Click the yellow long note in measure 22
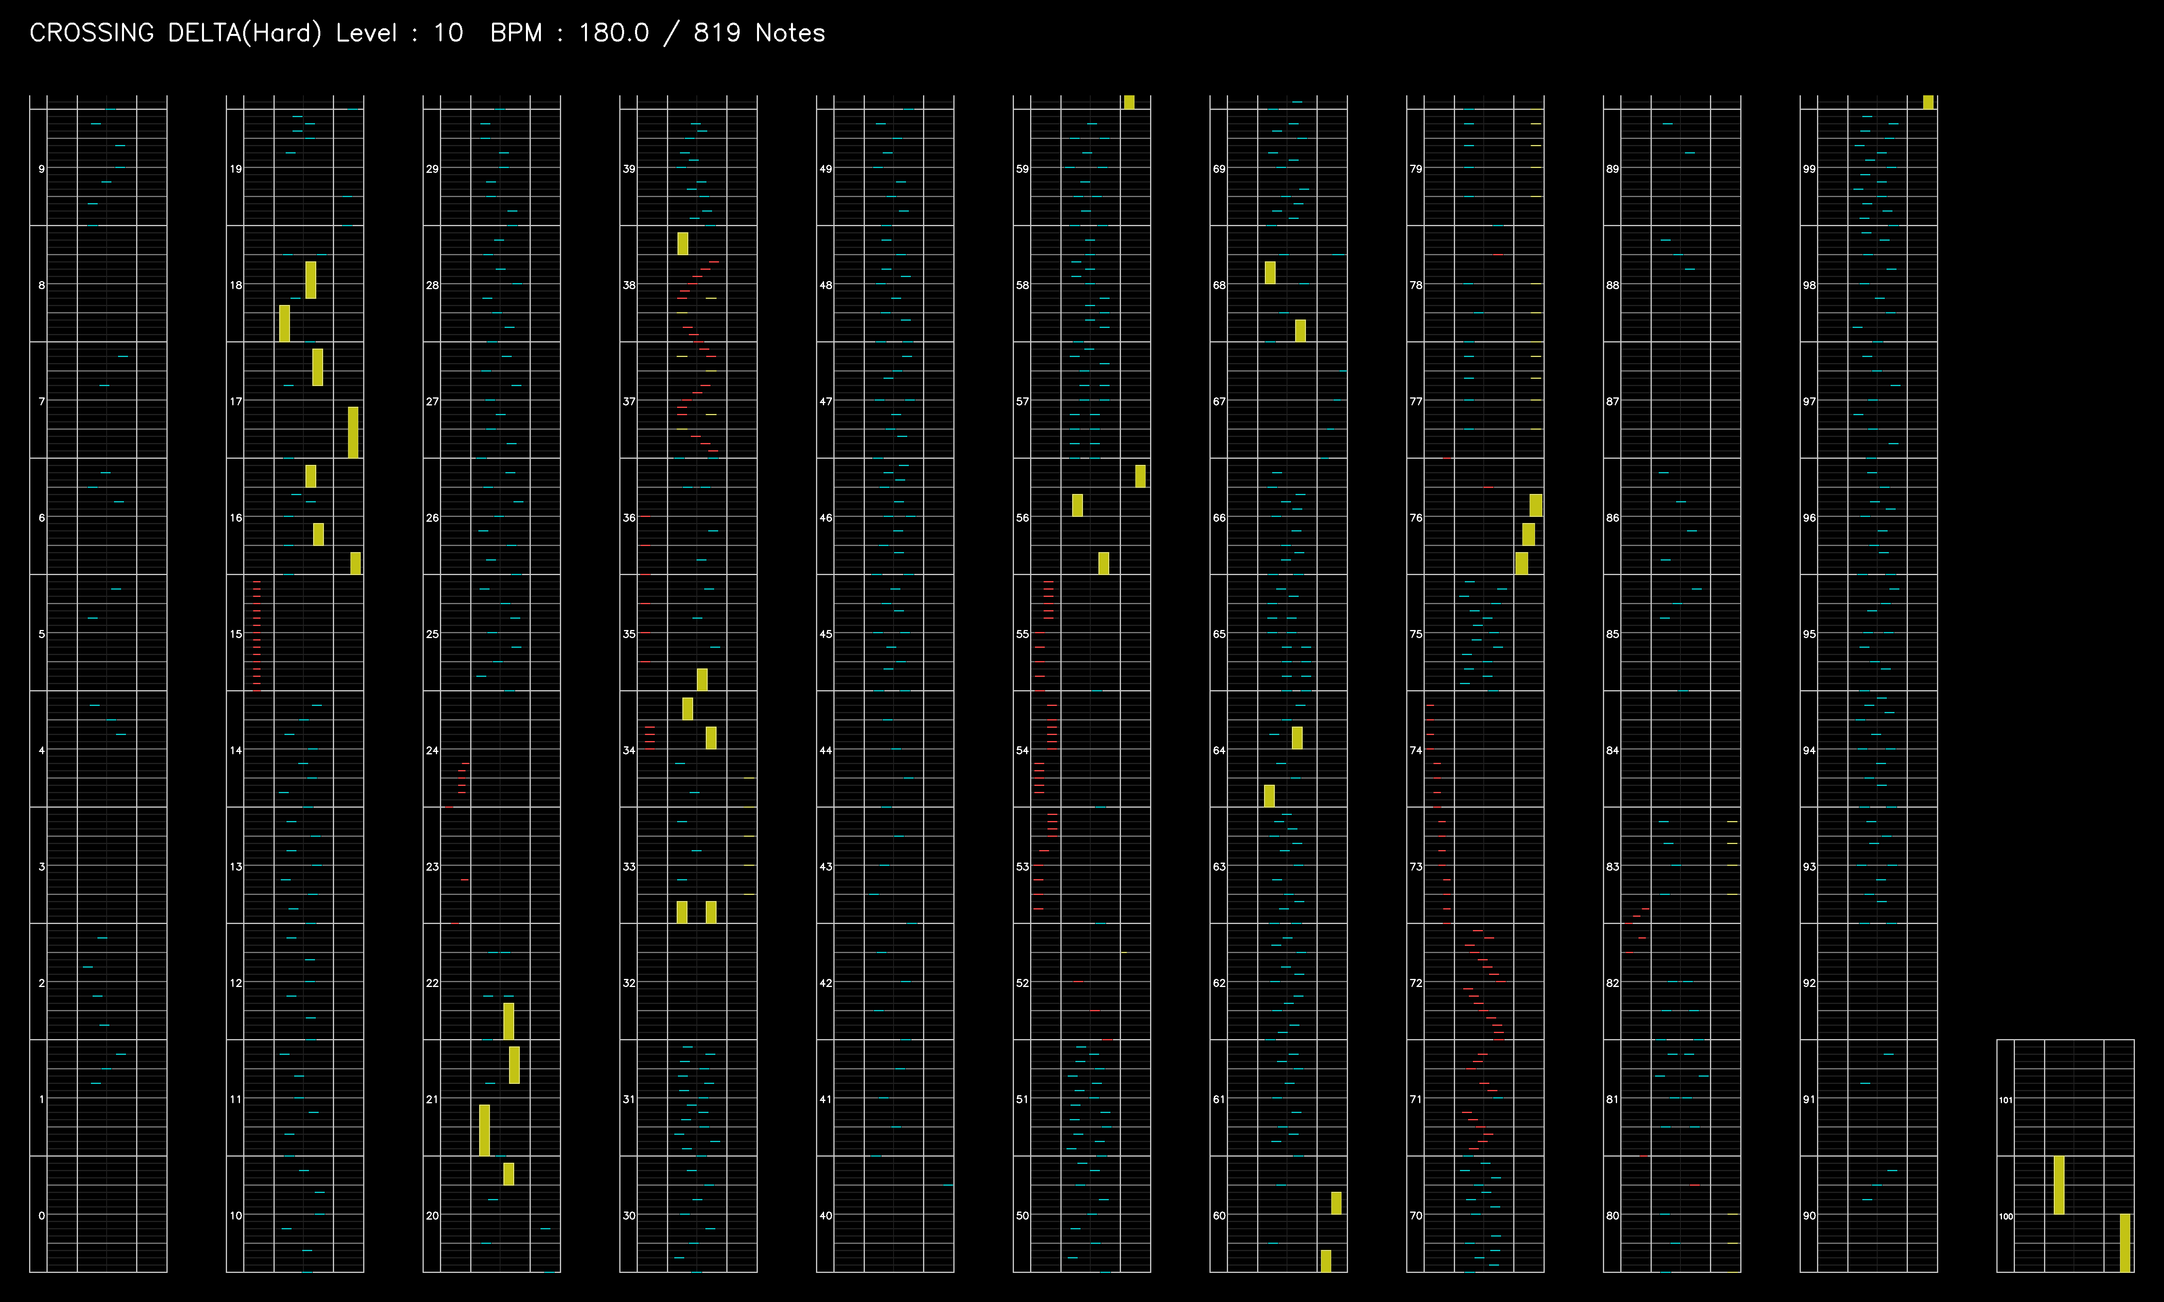Viewport: 2164px width, 1302px height. (x=509, y=1021)
